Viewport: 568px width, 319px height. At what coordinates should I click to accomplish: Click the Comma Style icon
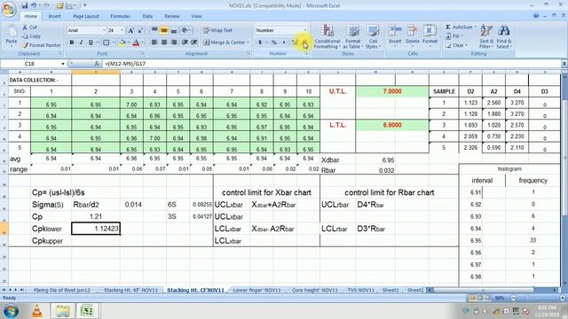click(284, 43)
